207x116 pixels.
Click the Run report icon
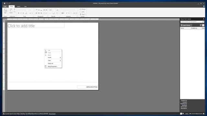pyautogui.click(x=5, y=11)
